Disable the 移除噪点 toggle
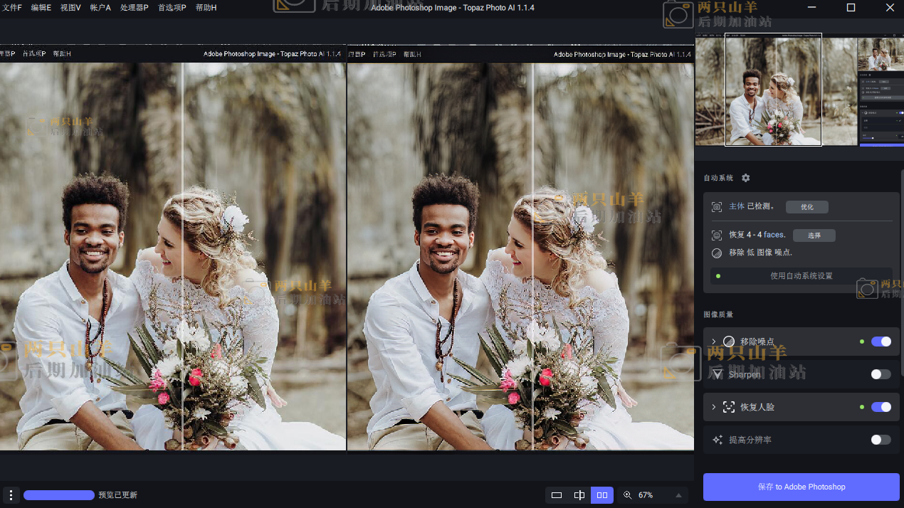This screenshot has width=904, height=508. [881, 342]
